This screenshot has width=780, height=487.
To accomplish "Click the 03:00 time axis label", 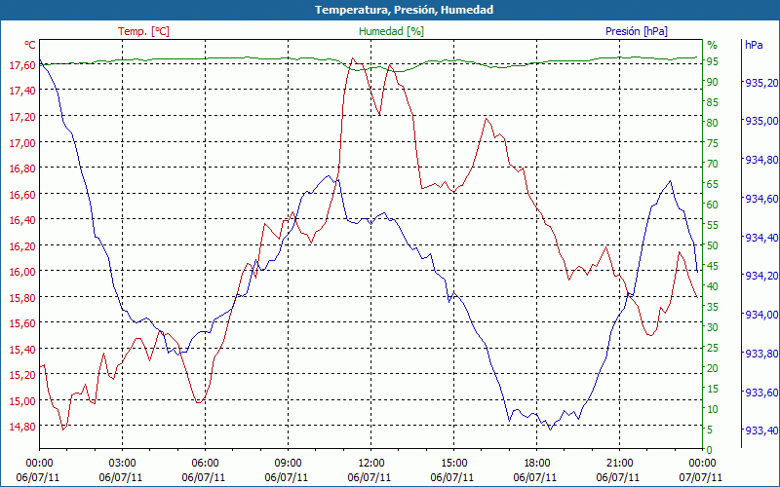I will 122,464.
